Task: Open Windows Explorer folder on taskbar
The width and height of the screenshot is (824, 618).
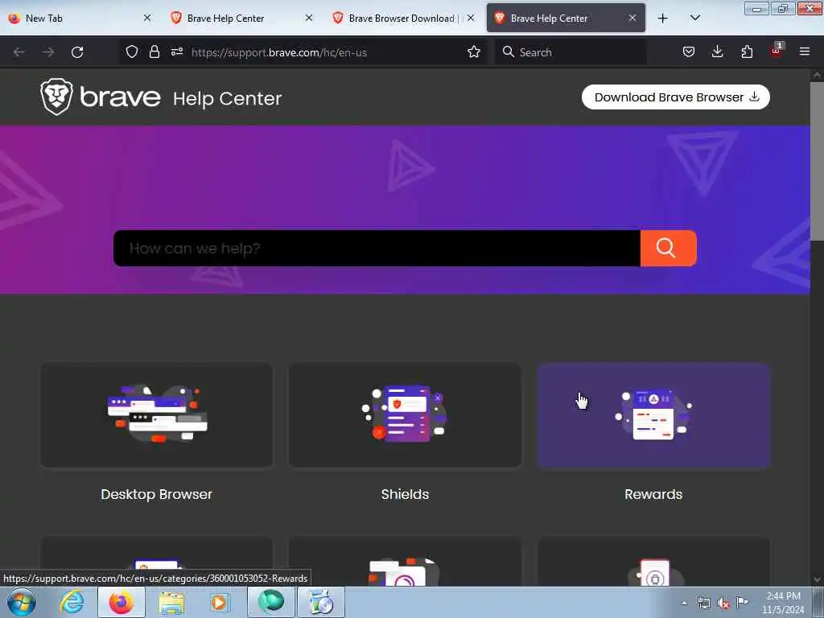Action: (171, 603)
